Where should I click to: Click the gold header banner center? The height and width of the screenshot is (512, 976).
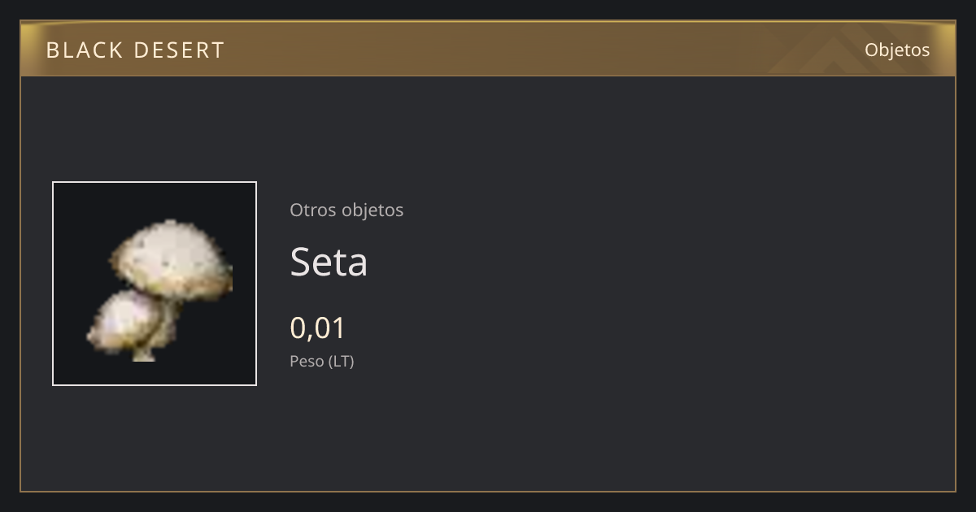click(x=488, y=49)
